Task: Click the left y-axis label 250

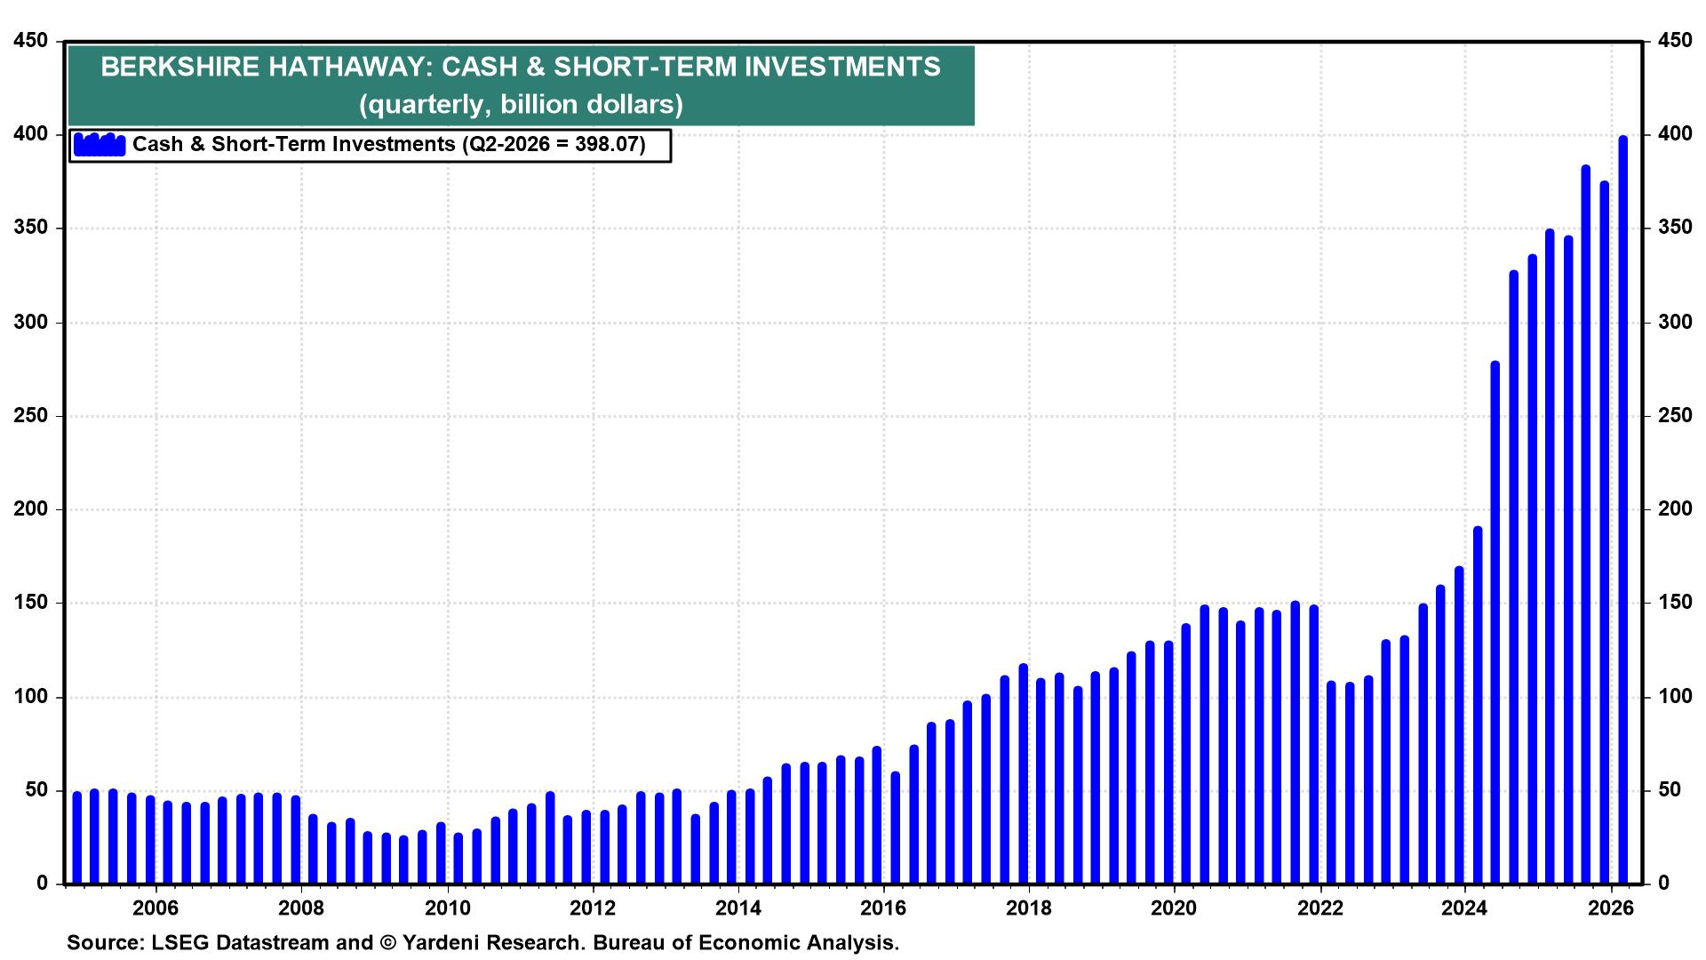Action: click(30, 415)
